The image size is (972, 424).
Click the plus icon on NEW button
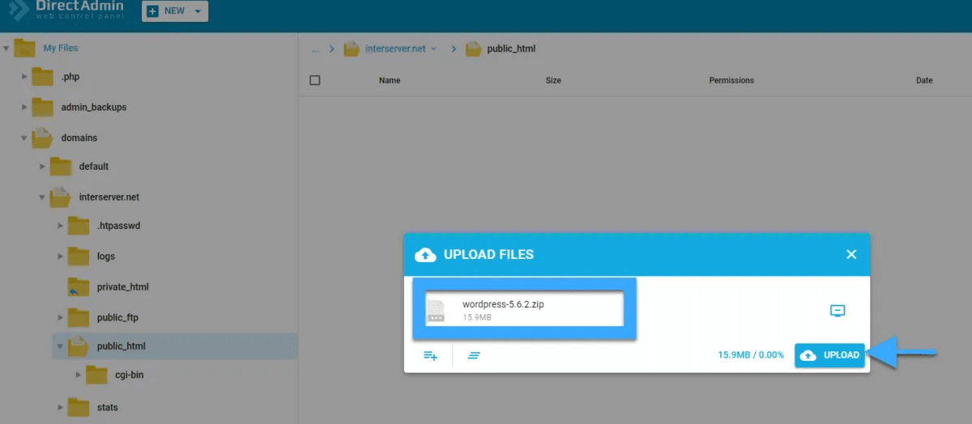point(153,11)
